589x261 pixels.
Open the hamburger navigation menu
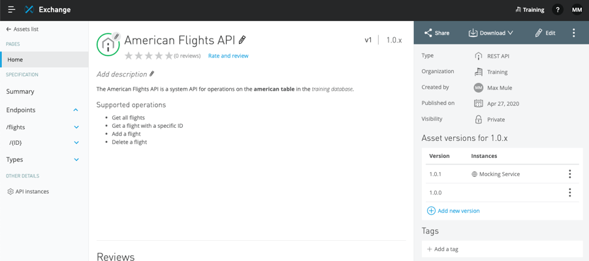pyautogui.click(x=12, y=10)
